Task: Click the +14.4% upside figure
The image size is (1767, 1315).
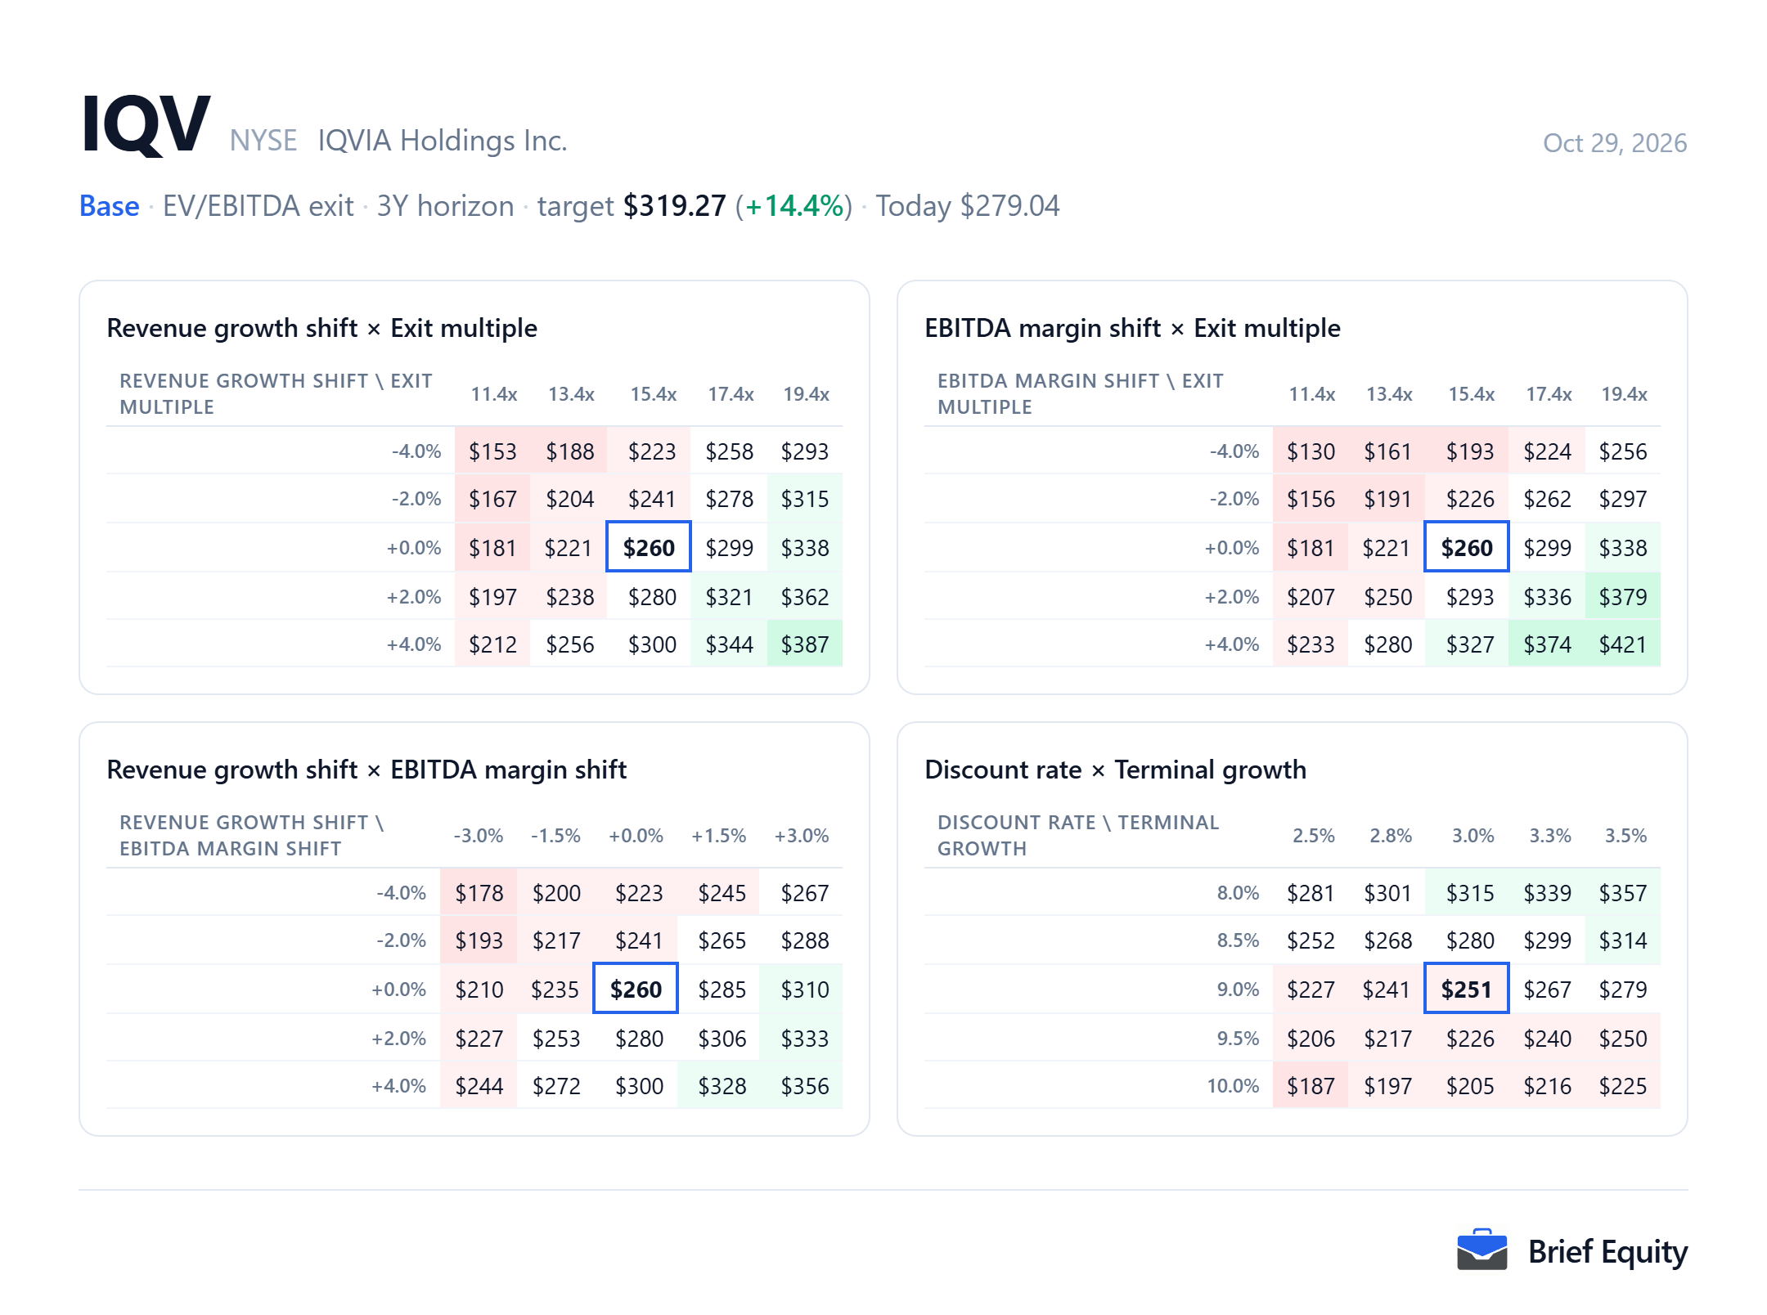Action: 794,206
